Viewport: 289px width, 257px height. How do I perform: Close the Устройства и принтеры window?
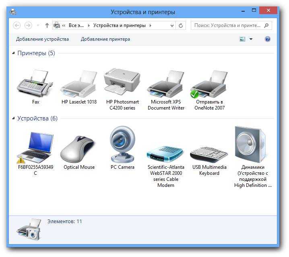[x=268, y=10]
